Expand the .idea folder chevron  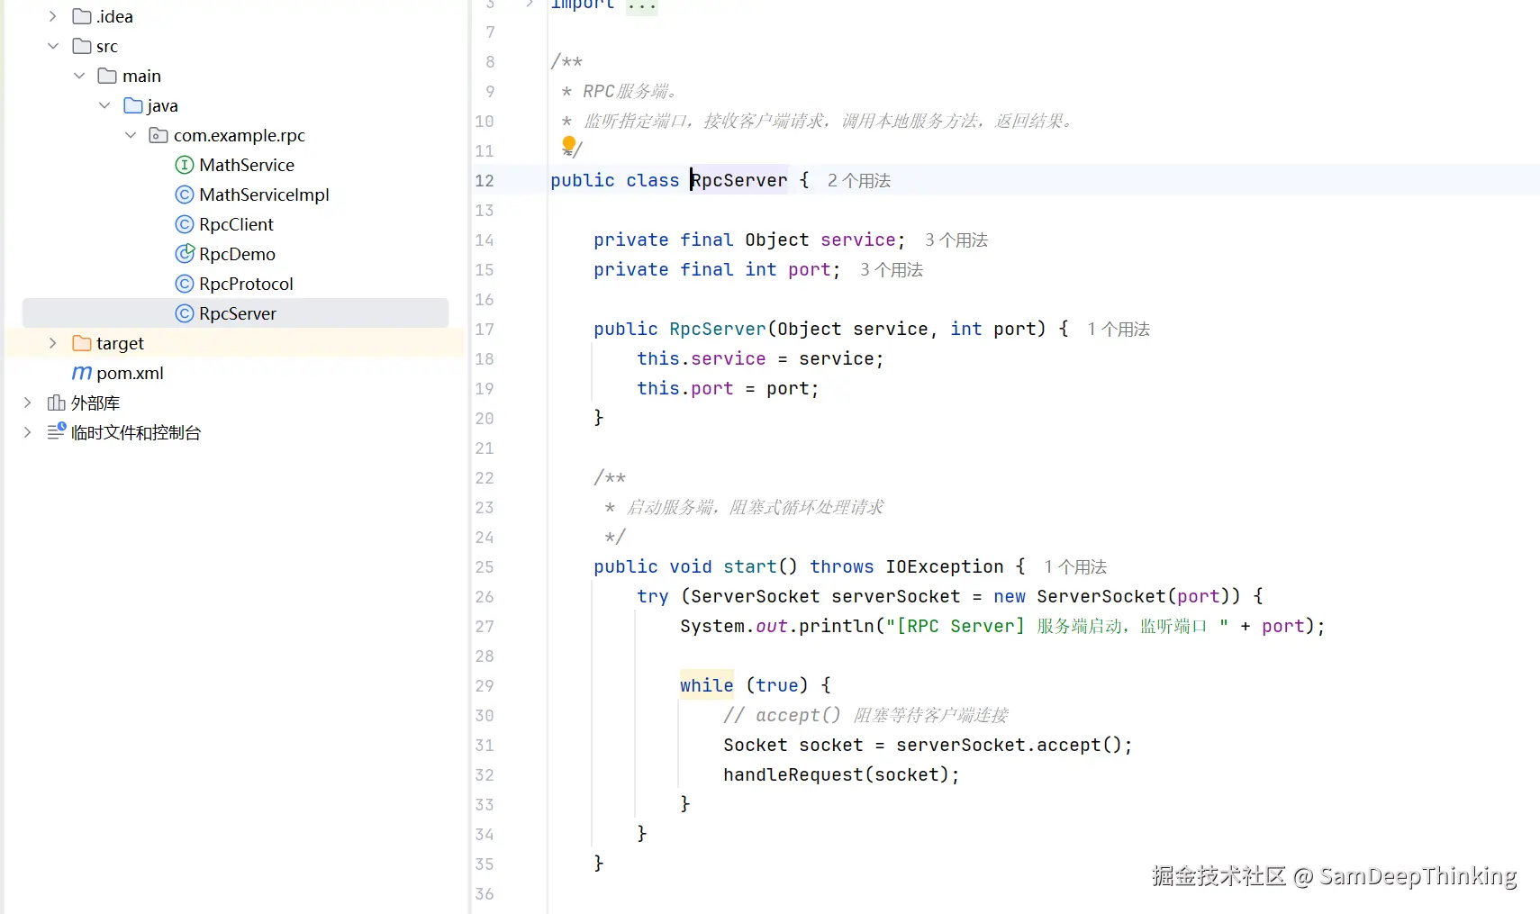point(52,16)
